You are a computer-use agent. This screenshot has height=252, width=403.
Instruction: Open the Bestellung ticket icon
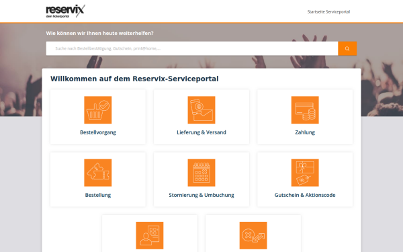click(x=98, y=173)
